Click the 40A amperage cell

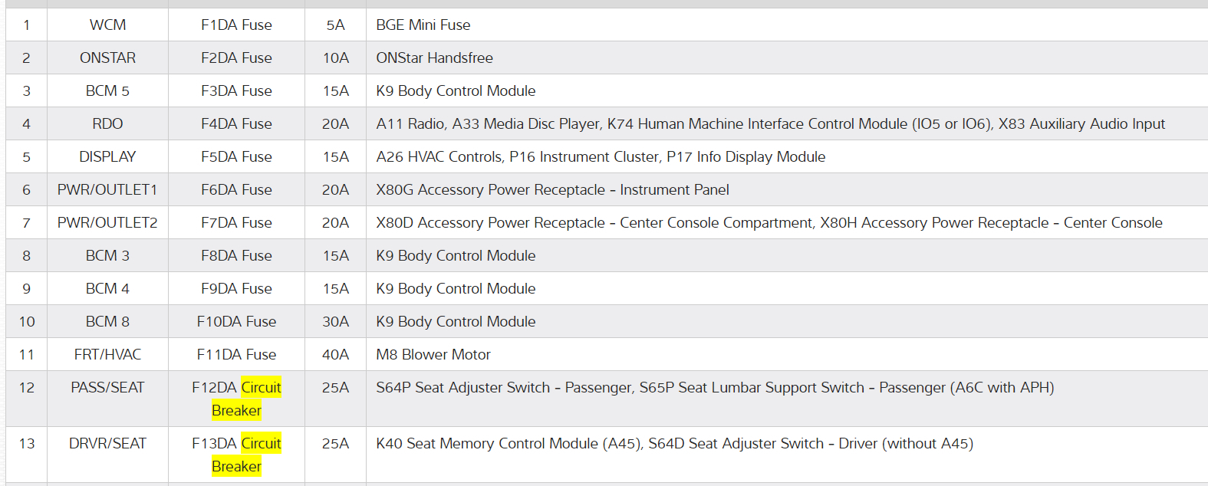[335, 355]
